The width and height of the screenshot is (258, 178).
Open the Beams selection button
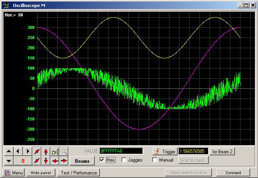(x=82, y=161)
